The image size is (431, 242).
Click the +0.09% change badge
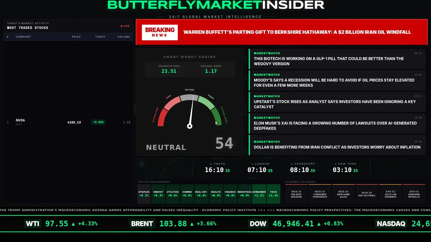(98, 122)
